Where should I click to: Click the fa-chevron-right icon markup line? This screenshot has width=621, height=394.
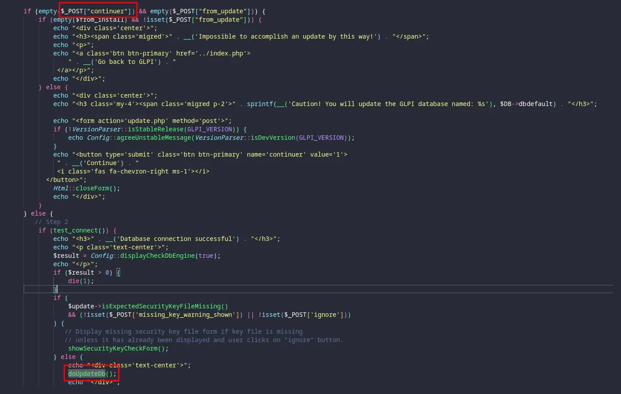tap(133, 171)
